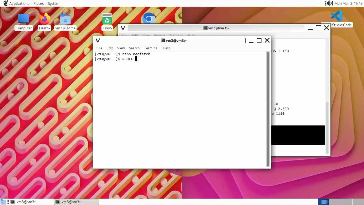
Task: Click front terminal title 'vm3@vm3:~'
Action: [x=176, y=41]
